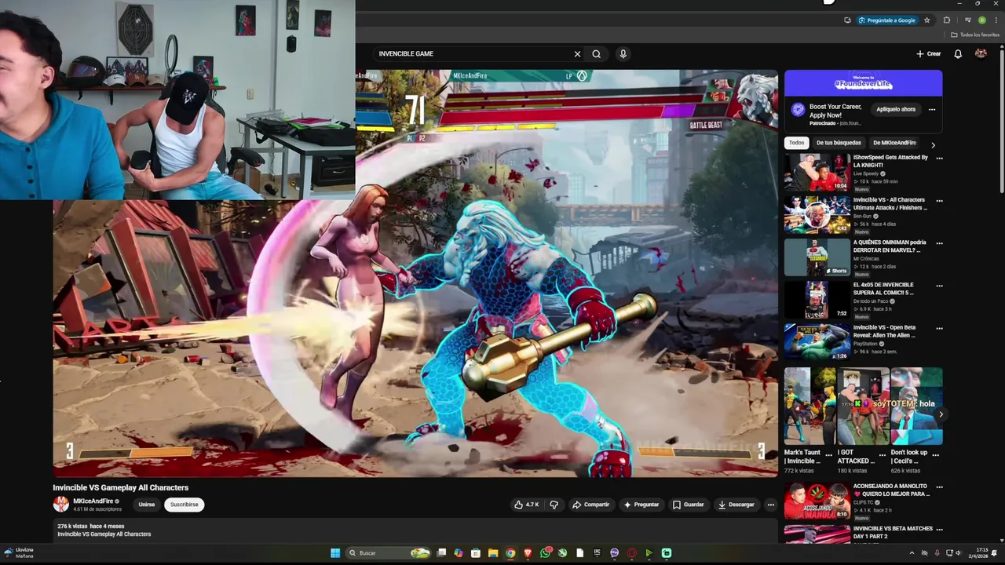Open MKIceAndFire channel avatar

pyautogui.click(x=60, y=505)
